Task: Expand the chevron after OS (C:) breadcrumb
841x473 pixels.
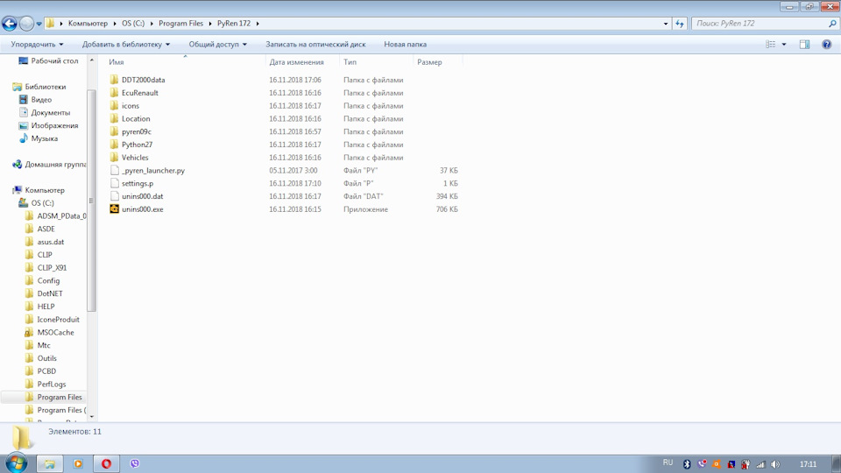Action: (152, 24)
